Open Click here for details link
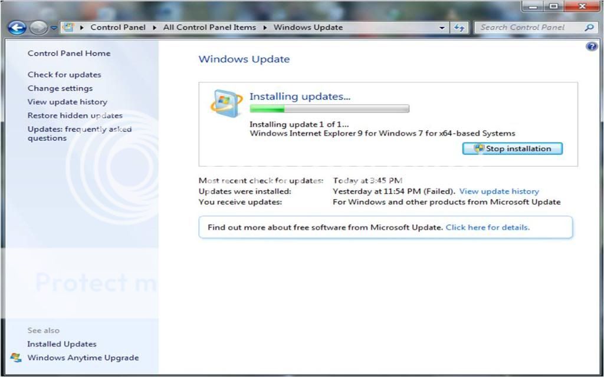 click(487, 227)
